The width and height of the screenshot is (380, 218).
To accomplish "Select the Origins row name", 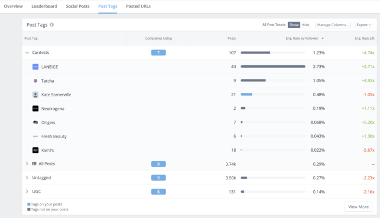I will pyautogui.click(x=48, y=123).
